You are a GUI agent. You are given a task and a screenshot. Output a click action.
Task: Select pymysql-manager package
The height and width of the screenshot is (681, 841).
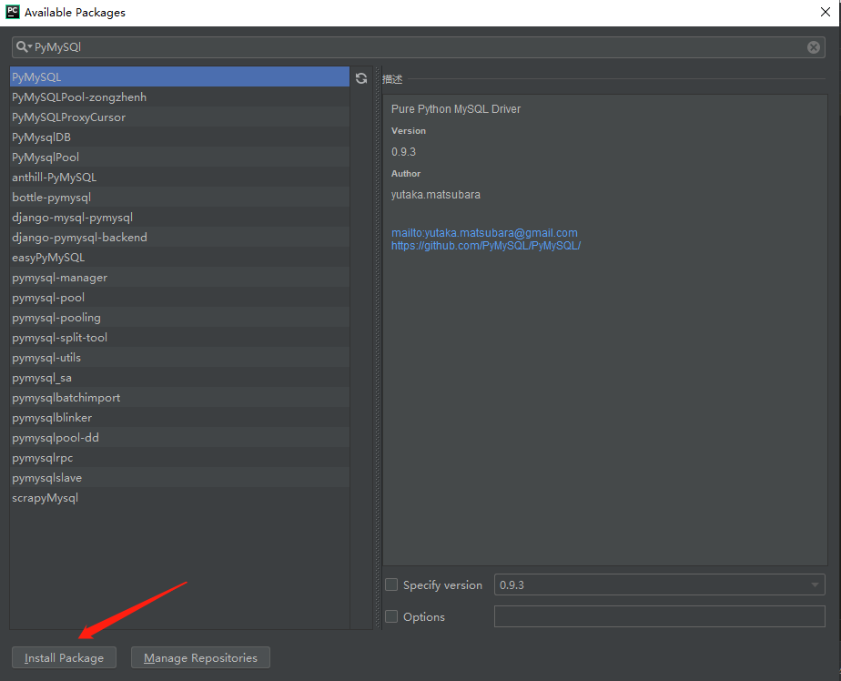[179, 278]
